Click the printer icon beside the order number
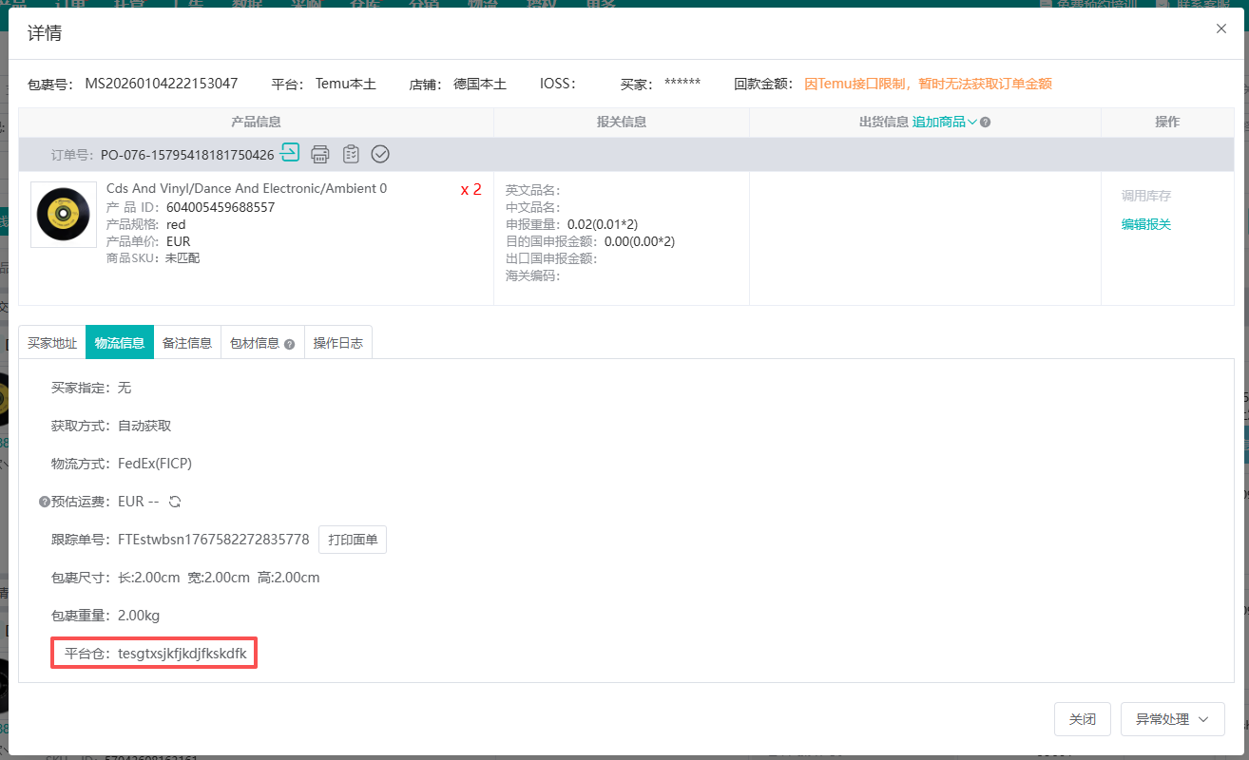The image size is (1249, 760). point(320,154)
